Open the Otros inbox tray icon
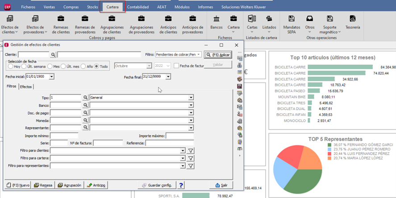 (310, 18)
